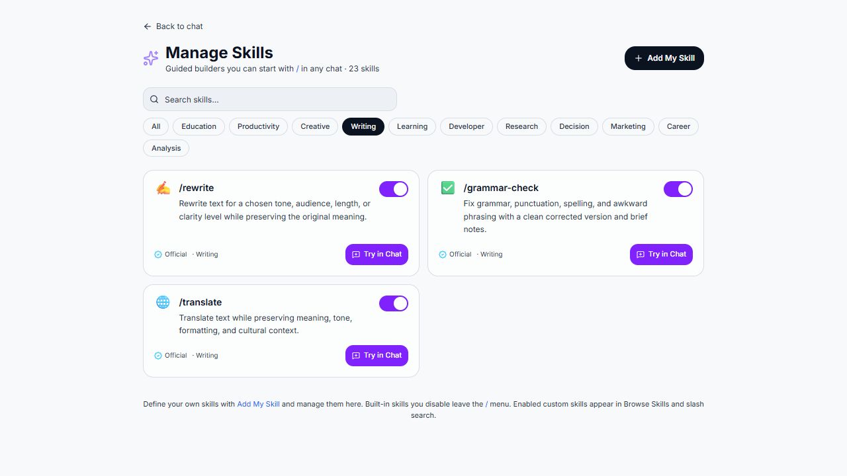Click the green checkmark icon for /grammar-check
The height and width of the screenshot is (476, 847).
pyautogui.click(x=447, y=188)
